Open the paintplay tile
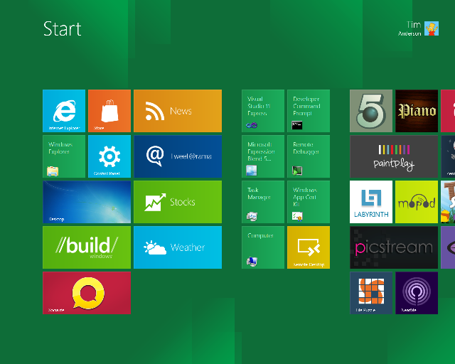 (x=394, y=156)
